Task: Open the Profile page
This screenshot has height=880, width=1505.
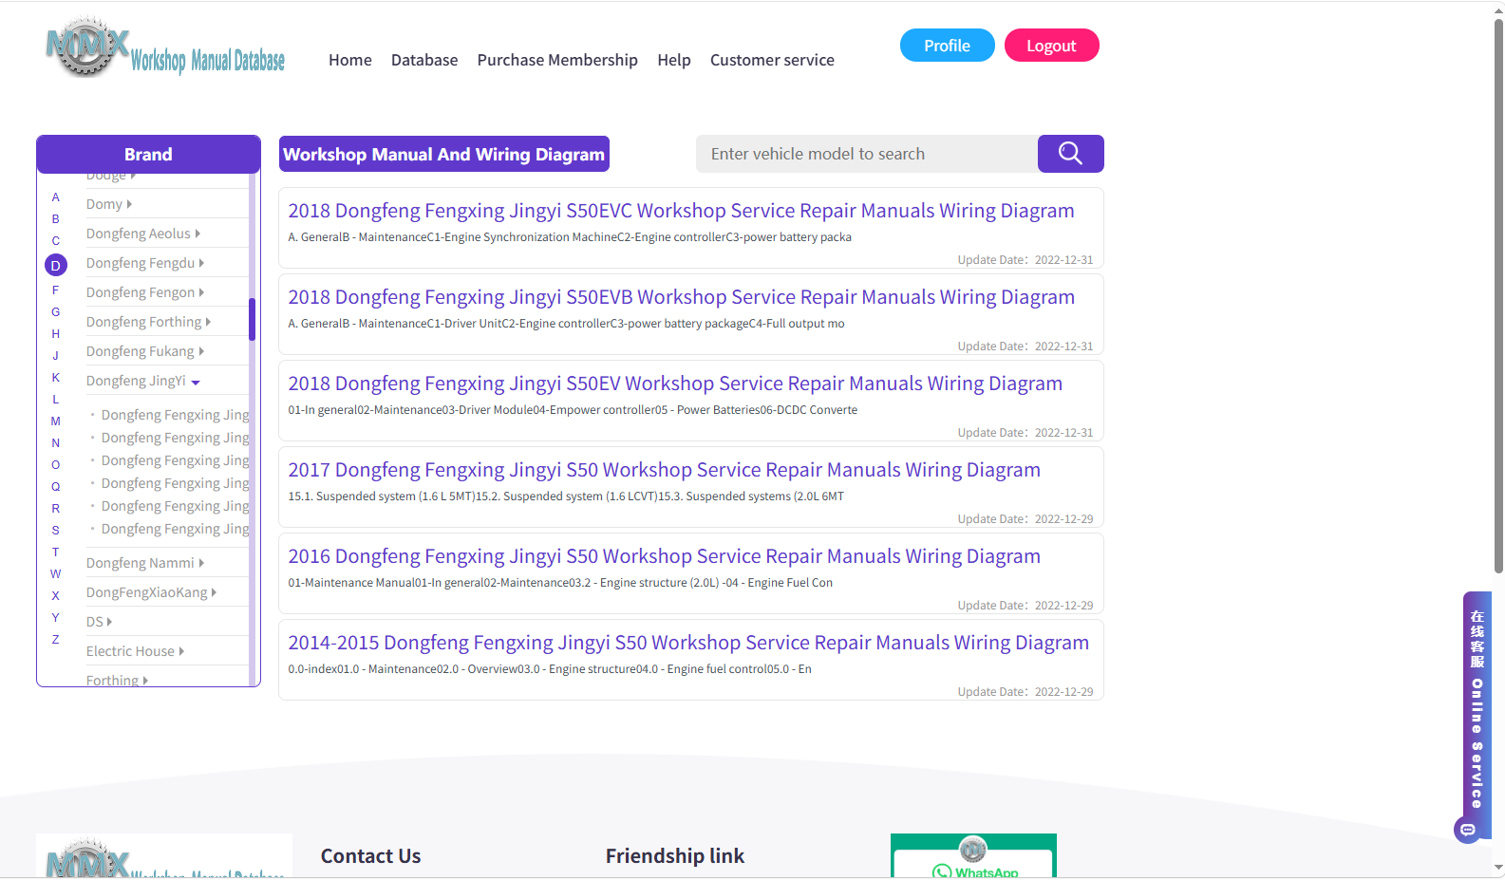Action: pos(947,46)
